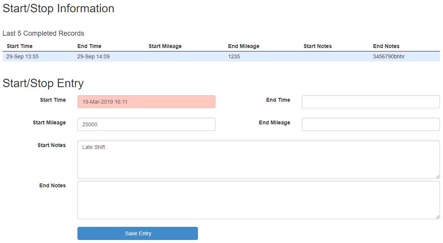
Task: Select the End Mileage table column header
Action: click(x=244, y=46)
